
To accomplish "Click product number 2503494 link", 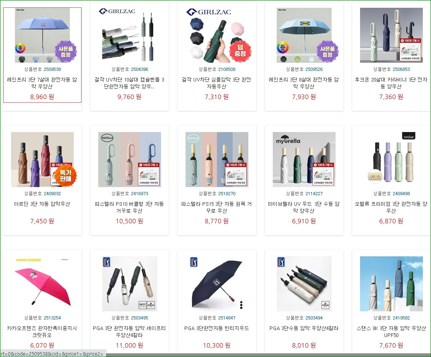I will [314, 318].
